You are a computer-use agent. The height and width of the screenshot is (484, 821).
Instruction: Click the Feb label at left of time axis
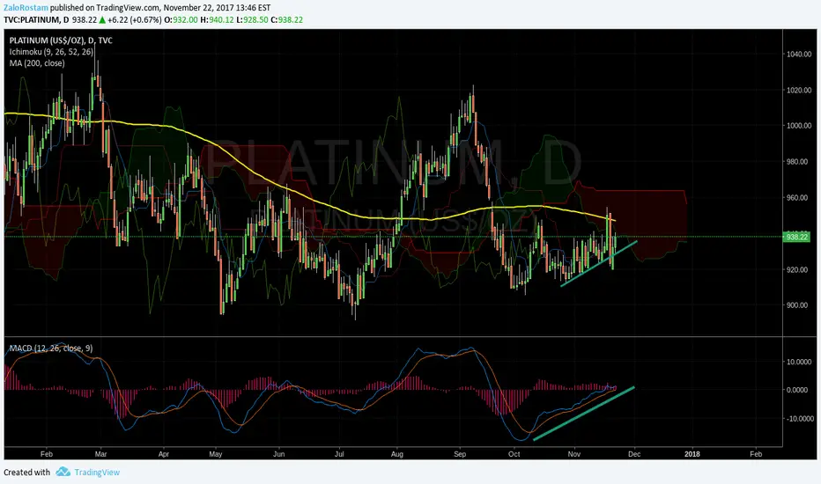(x=47, y=454)
